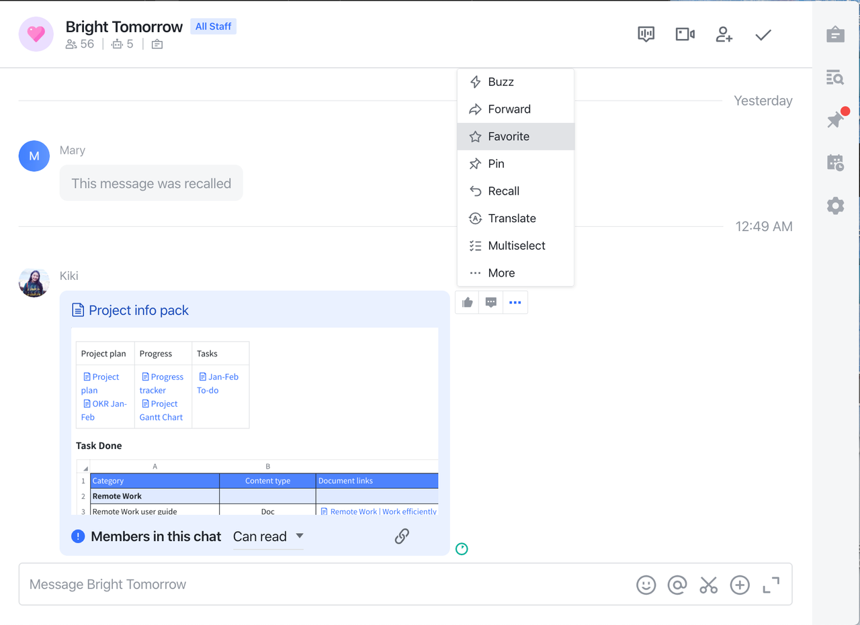
Task: Select Forward in the context menu
Action: [x=515, y=109]
